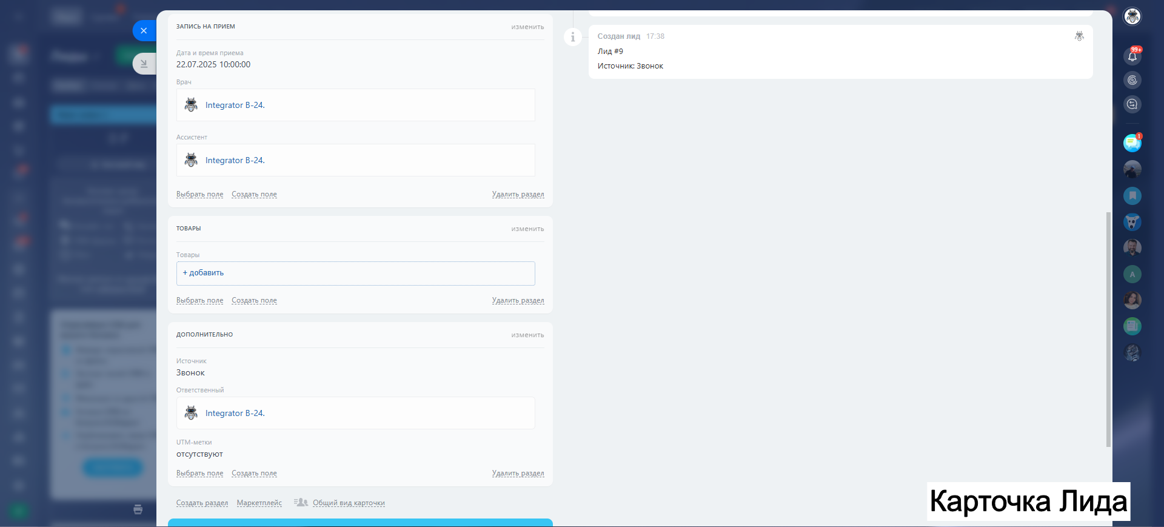
Task: Open the chat search icon
Action: click(x=1132, y=104)
